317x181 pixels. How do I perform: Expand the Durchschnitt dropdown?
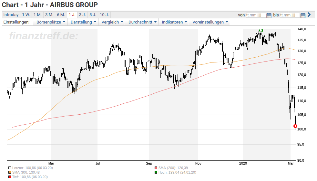click(142, 22)
